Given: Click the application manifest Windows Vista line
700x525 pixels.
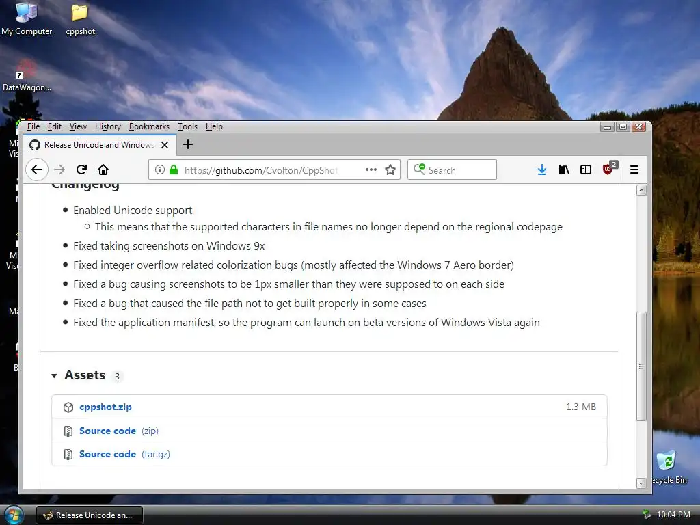Looking at the screenshot, I should (x=306, y=323).
